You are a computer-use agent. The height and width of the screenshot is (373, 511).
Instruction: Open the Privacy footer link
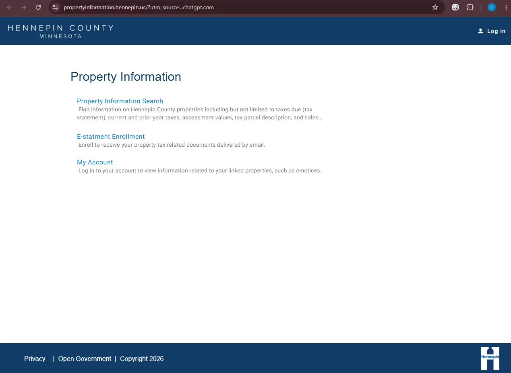pos(35,359)
